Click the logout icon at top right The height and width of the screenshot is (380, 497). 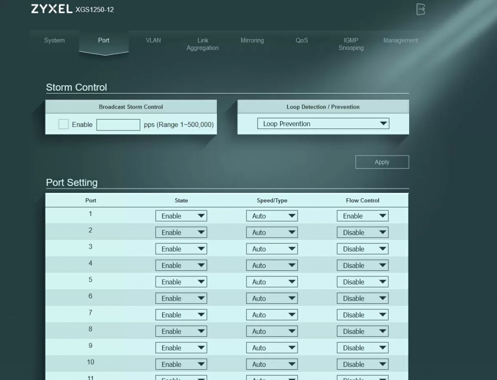(421, 9)
